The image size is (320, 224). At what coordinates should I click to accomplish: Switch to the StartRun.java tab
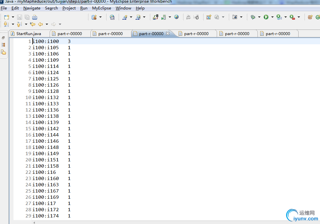(x=29, y=33)
